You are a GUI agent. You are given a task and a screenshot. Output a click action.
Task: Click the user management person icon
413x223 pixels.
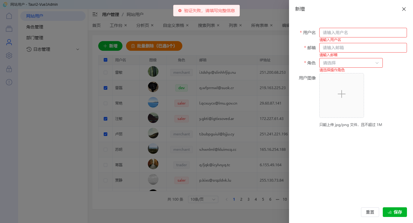(9, 42)
